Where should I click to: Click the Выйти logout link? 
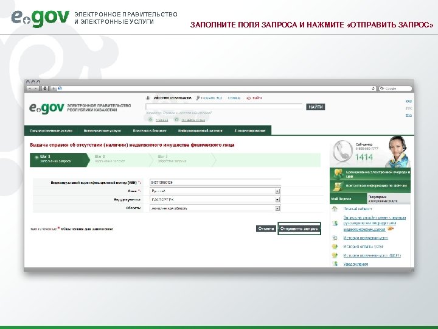(x=257, y=98)
